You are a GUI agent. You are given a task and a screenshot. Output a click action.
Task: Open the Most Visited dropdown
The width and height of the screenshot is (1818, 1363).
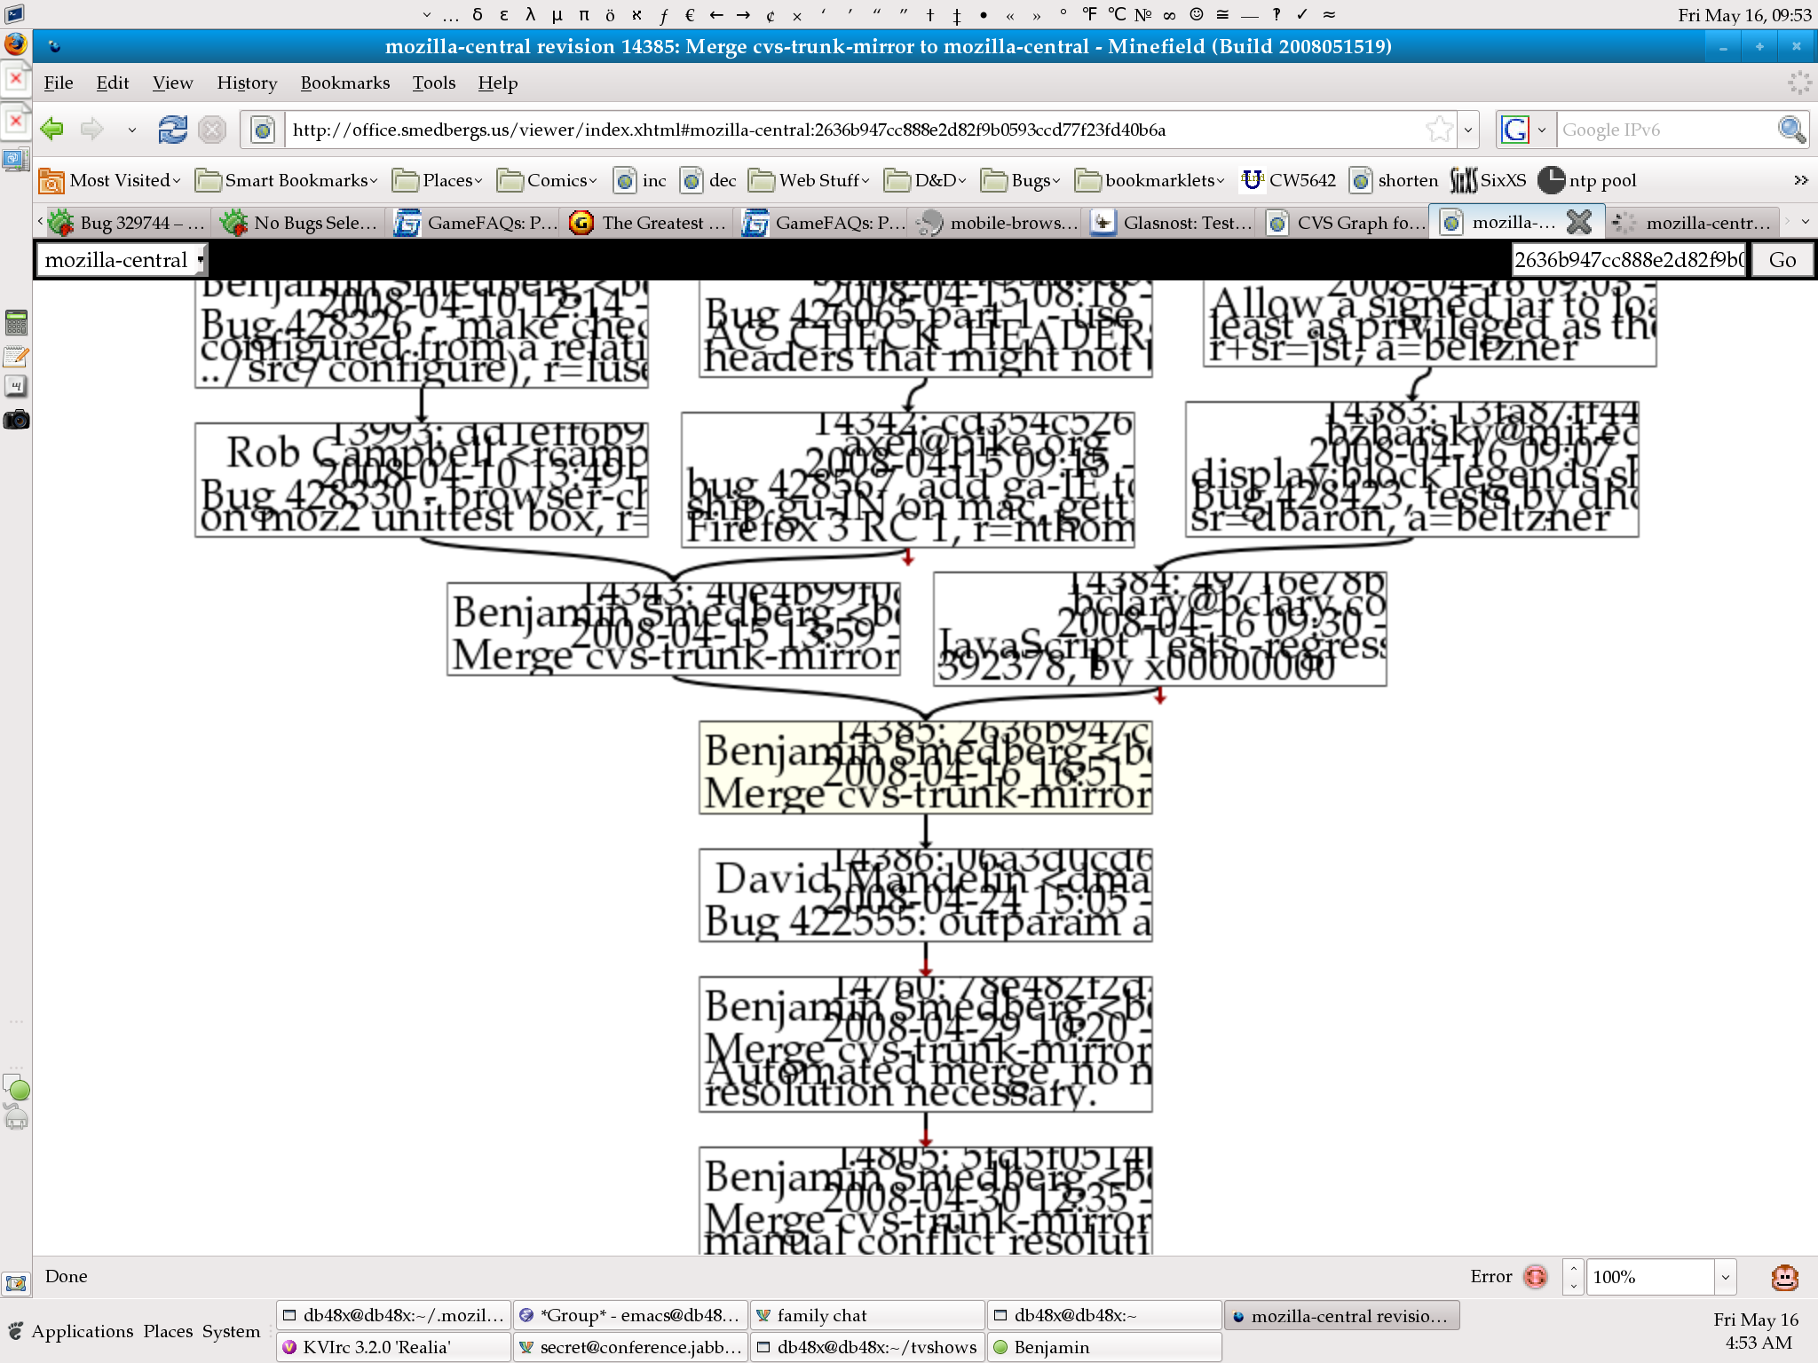(x=110, y=180)
